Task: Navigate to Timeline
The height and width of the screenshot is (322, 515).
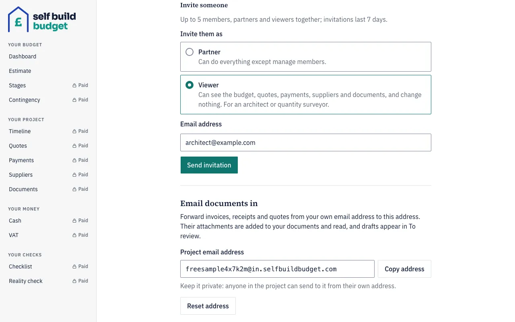Action: tap(48, 131)
